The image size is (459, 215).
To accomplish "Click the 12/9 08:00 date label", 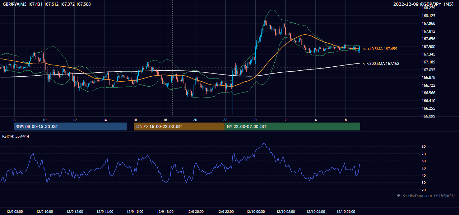I will (14, 212).
